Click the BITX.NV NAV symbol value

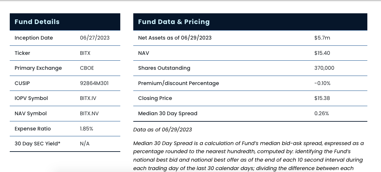[89, 113]
